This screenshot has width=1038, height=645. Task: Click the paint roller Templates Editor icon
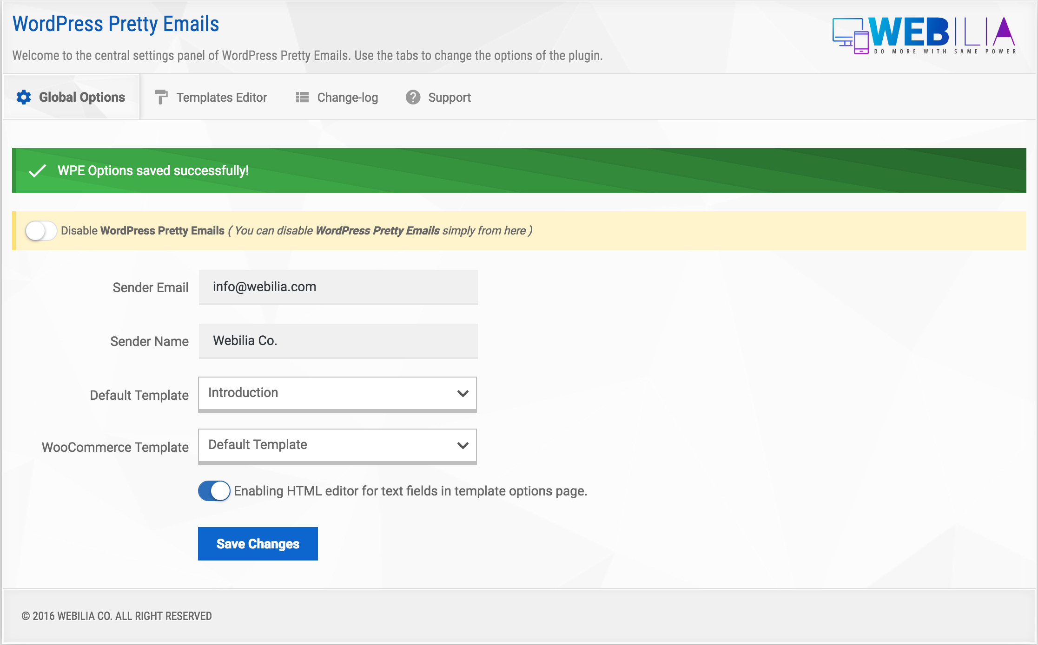tap(161, 97)
